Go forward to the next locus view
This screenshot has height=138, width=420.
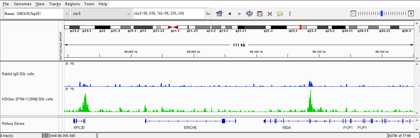click(x=239, y=14)
